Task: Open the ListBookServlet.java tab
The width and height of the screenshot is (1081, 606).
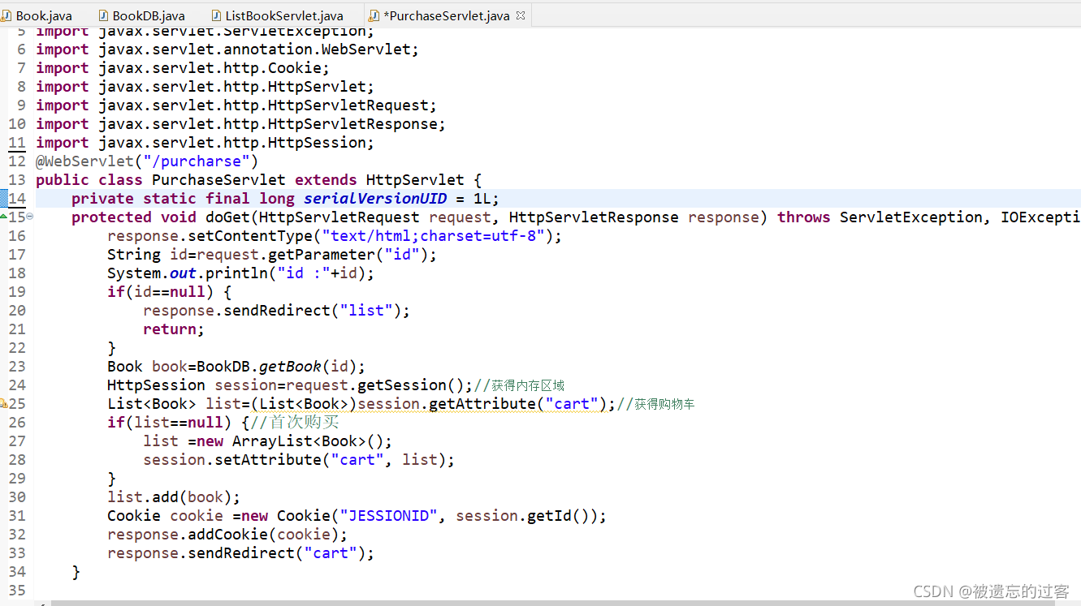Action: click(x=276, y=15)
